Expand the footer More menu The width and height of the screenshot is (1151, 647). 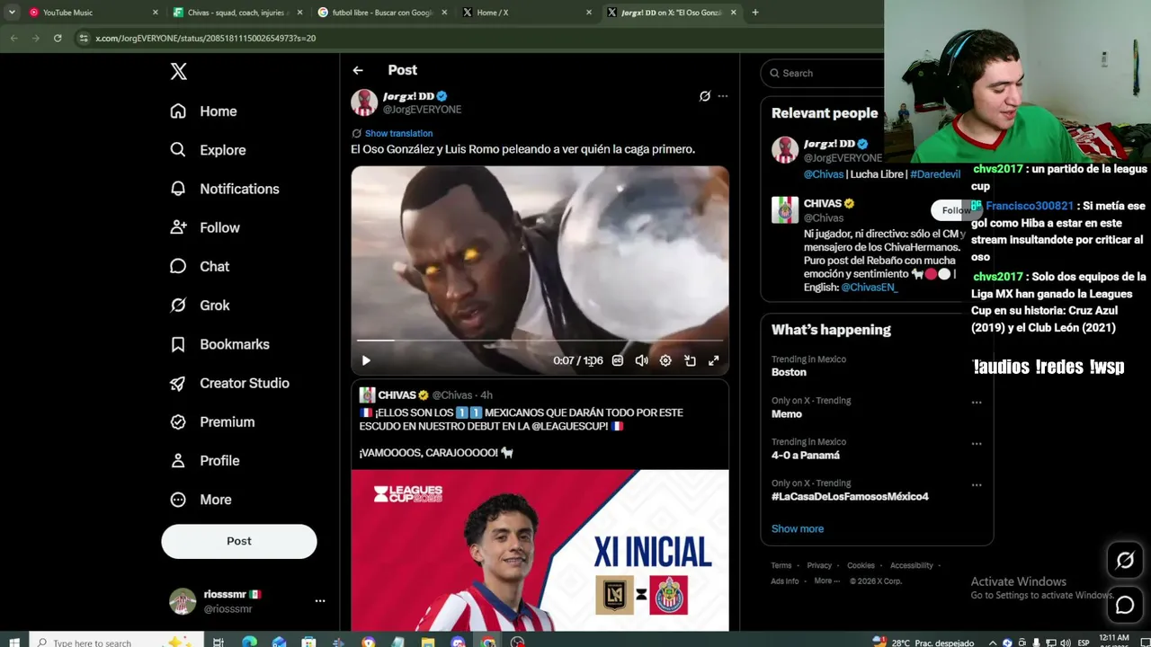pos(827,581)
